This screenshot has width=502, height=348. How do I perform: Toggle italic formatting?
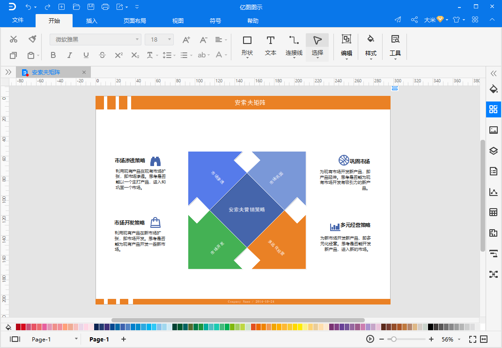[69, 55]
